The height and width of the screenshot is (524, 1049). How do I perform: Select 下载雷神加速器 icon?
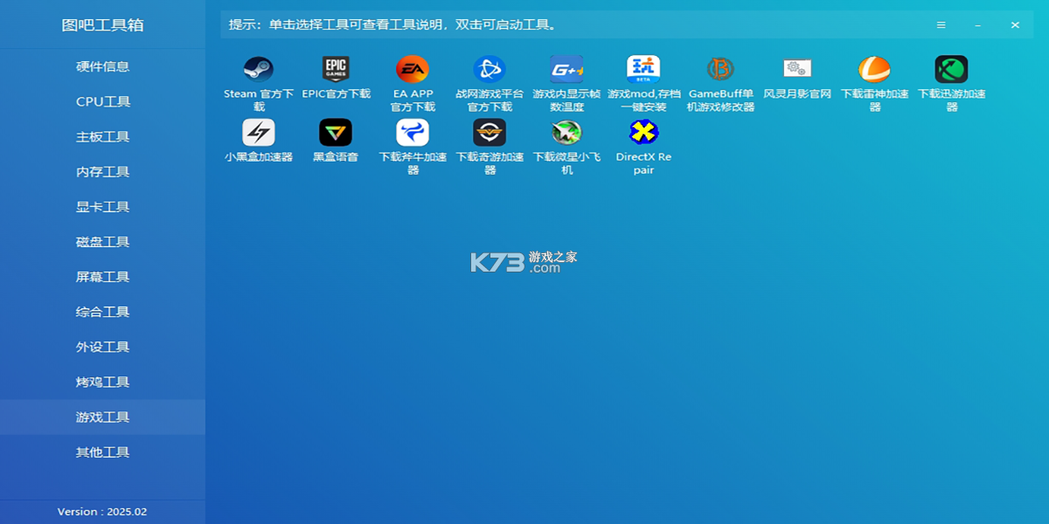(x=874, y=69)
